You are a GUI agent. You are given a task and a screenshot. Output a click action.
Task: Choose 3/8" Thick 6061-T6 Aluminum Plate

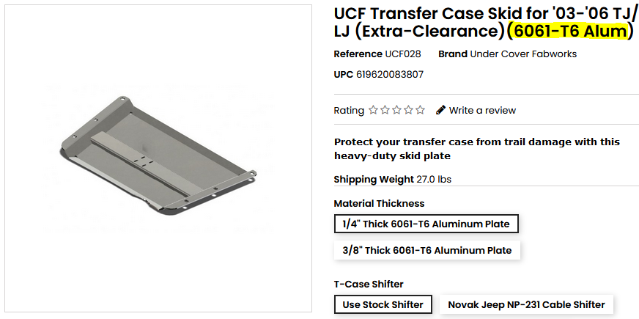426,250
